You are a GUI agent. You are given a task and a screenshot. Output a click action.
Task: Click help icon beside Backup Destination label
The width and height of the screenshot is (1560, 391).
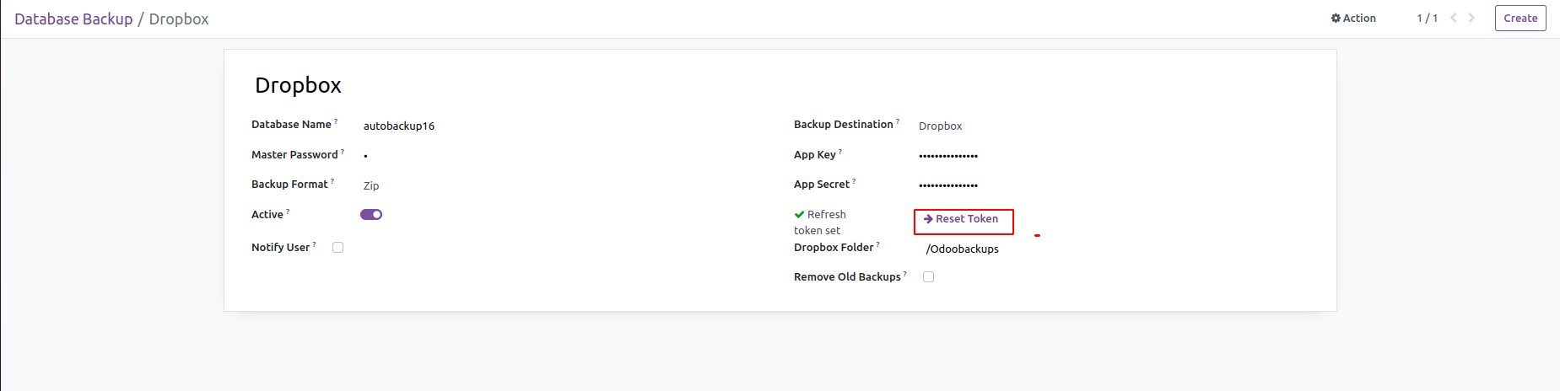(898, 121)
